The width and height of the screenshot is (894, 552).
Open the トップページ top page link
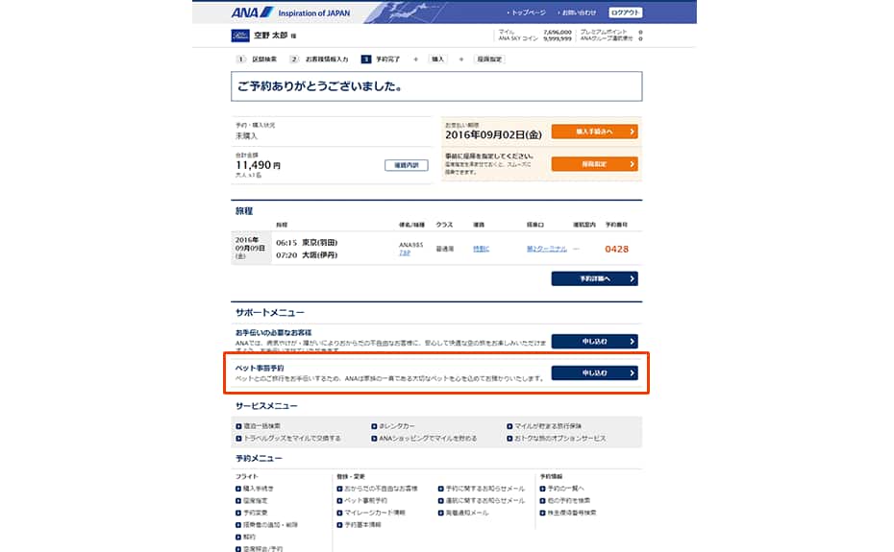point(528,12)
